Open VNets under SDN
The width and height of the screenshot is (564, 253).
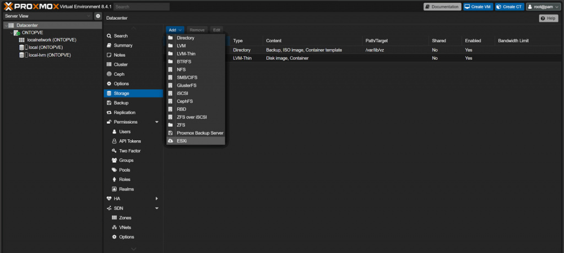[125, 228]
